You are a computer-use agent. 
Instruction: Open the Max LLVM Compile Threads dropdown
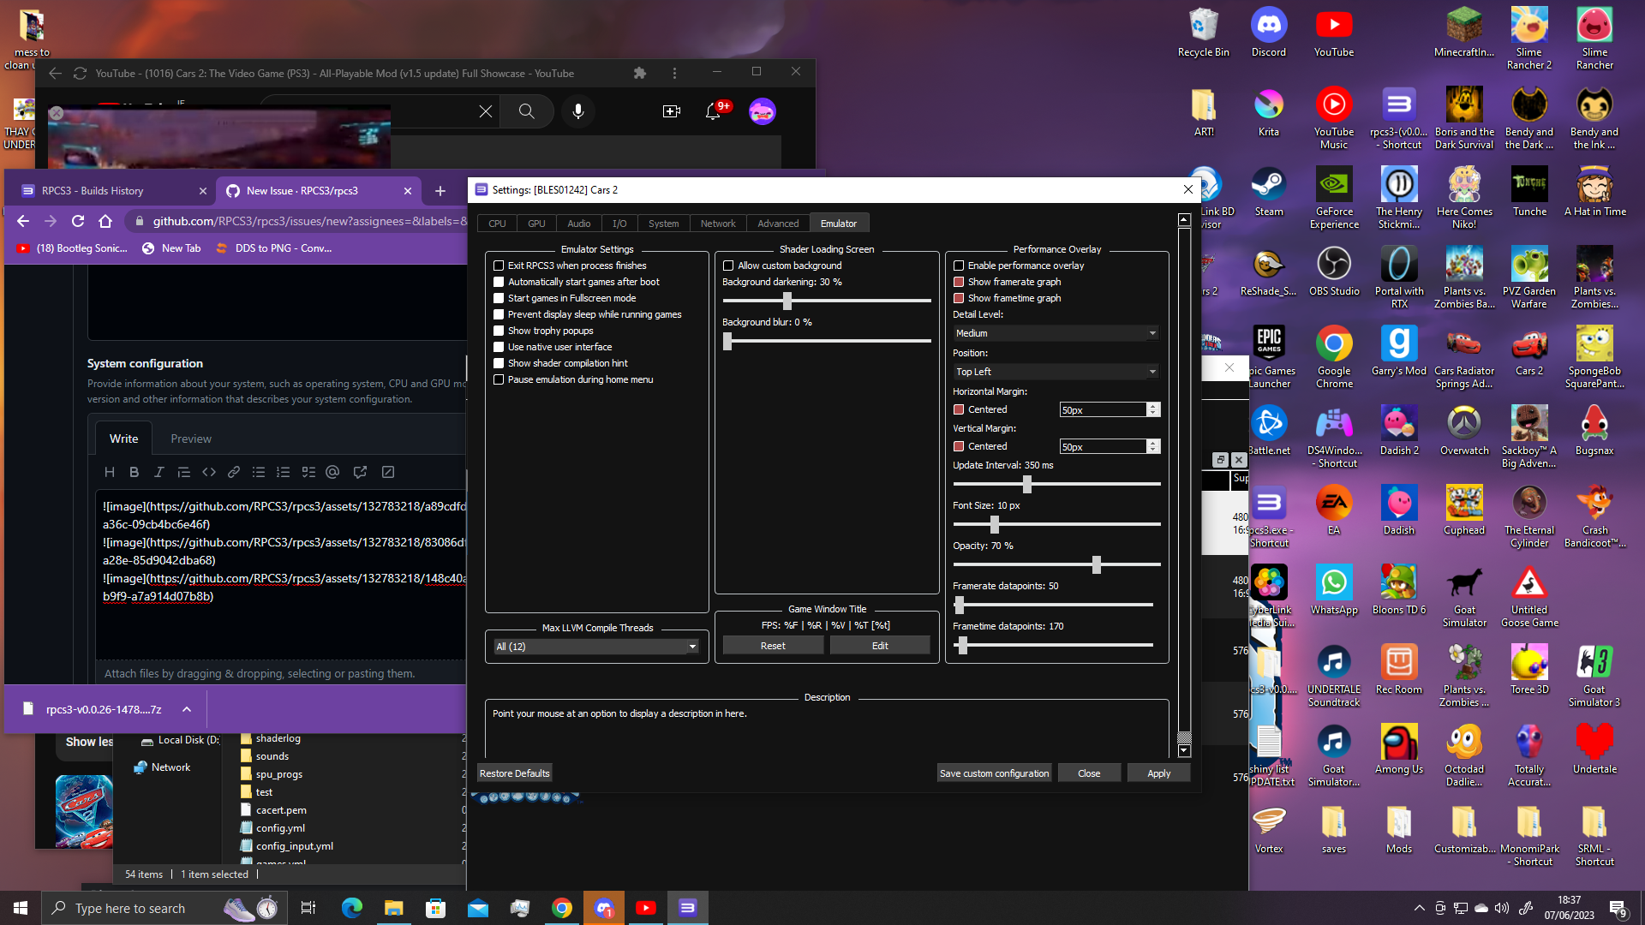(x=595, y=647)
